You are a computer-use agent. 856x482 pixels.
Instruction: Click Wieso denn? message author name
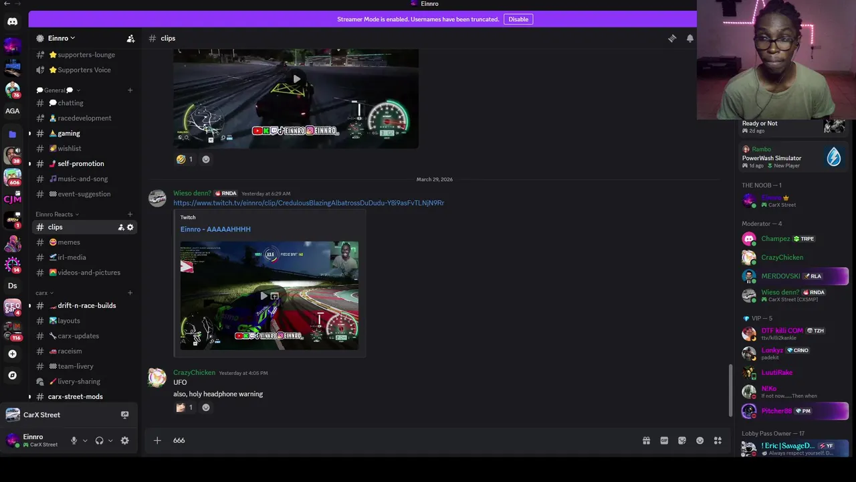click(x=192, y=193)
